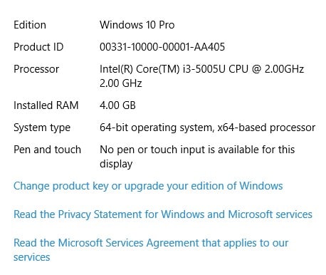Click the No pen or touch input text

[x=197, y=150]
